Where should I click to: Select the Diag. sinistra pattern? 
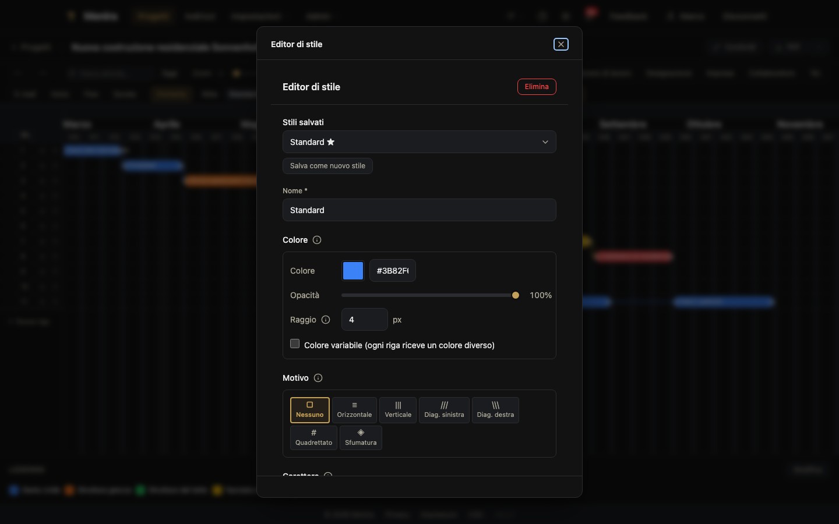(x=444, y=410)
